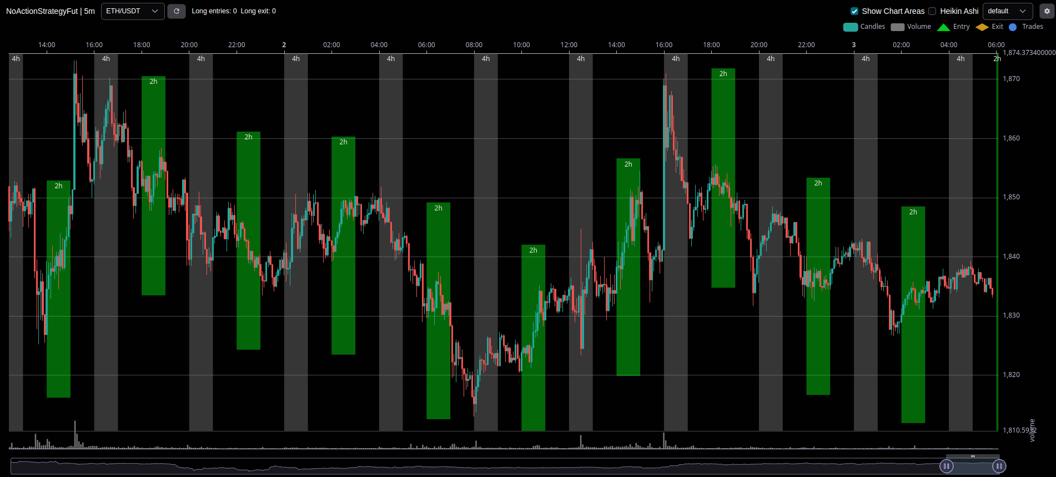Image resolution: width=1056 pixels, height=477 pixels.
Task: Expand the default theme dropdown
Action: (x=1007, y=11)
